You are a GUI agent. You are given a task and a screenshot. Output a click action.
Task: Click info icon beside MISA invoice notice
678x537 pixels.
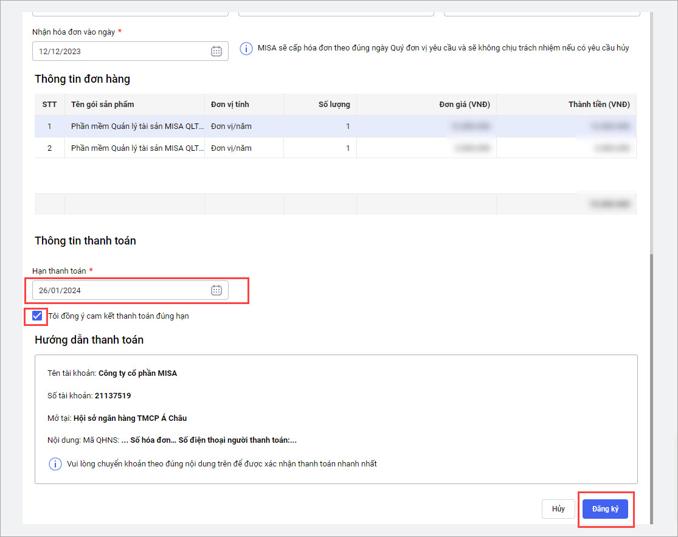tap(246, 49)
